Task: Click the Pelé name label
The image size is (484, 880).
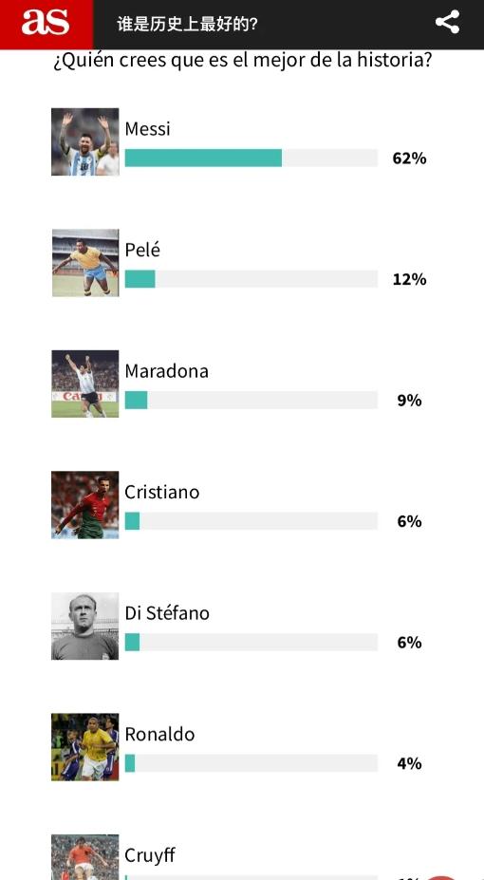Action: point(142,250)
